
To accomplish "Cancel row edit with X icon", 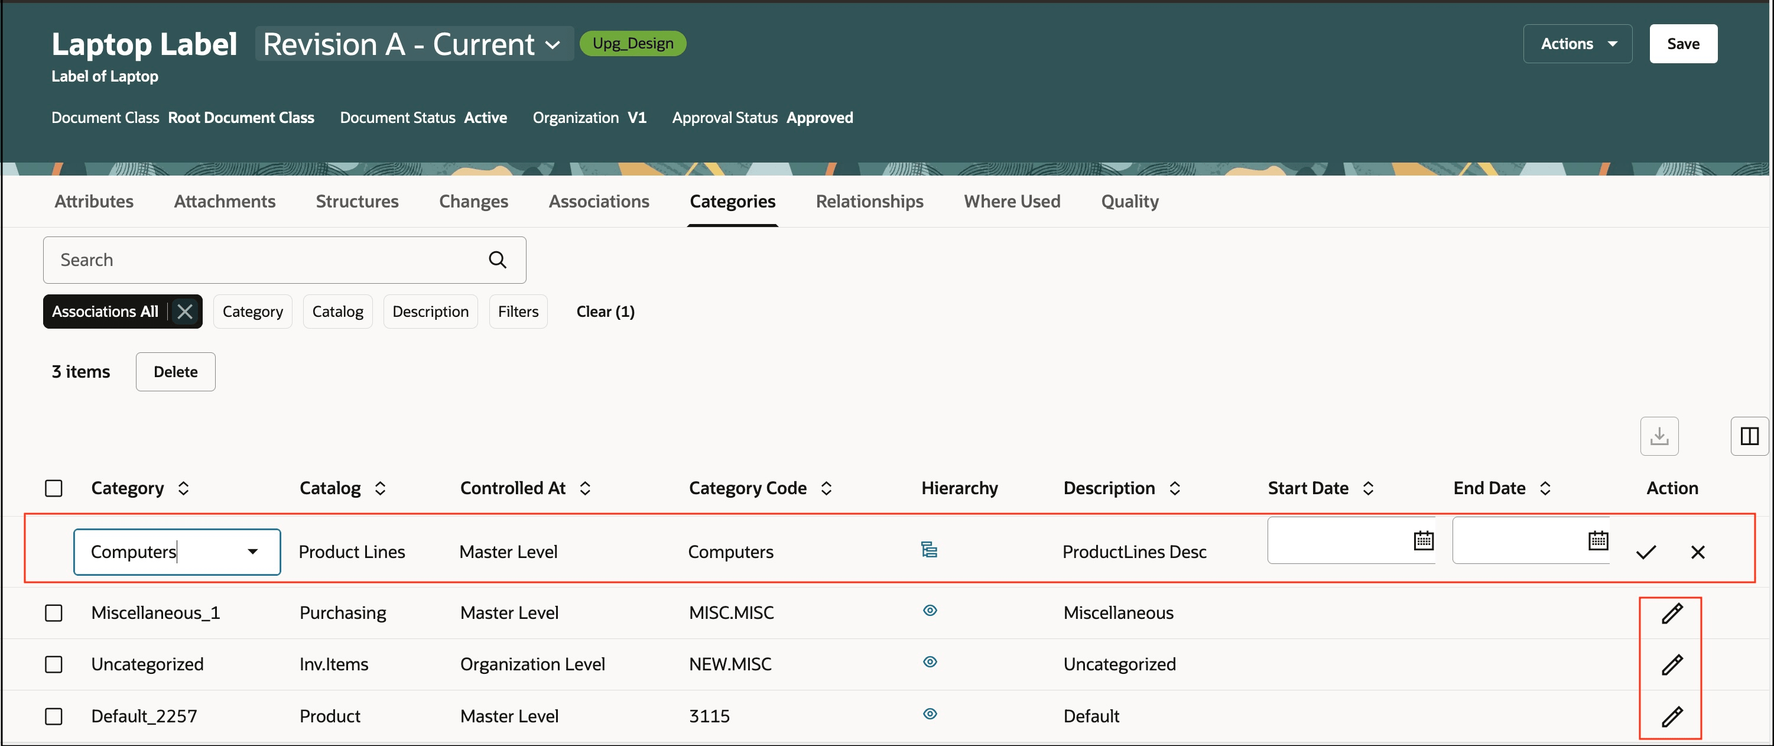I will [x=1697, y=552].
